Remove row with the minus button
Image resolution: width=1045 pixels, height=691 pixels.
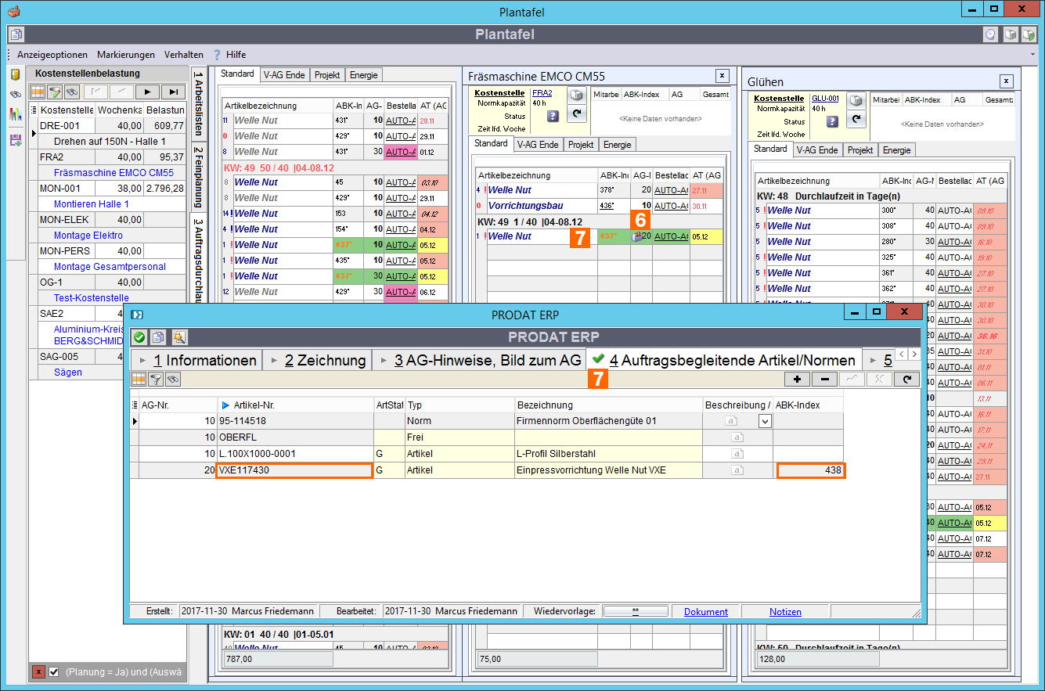[824, 379]
